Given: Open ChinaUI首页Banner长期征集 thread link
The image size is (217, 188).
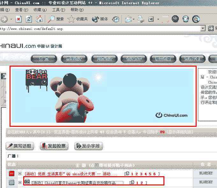Looking at the screenshot, I should [x=77, y=183].
